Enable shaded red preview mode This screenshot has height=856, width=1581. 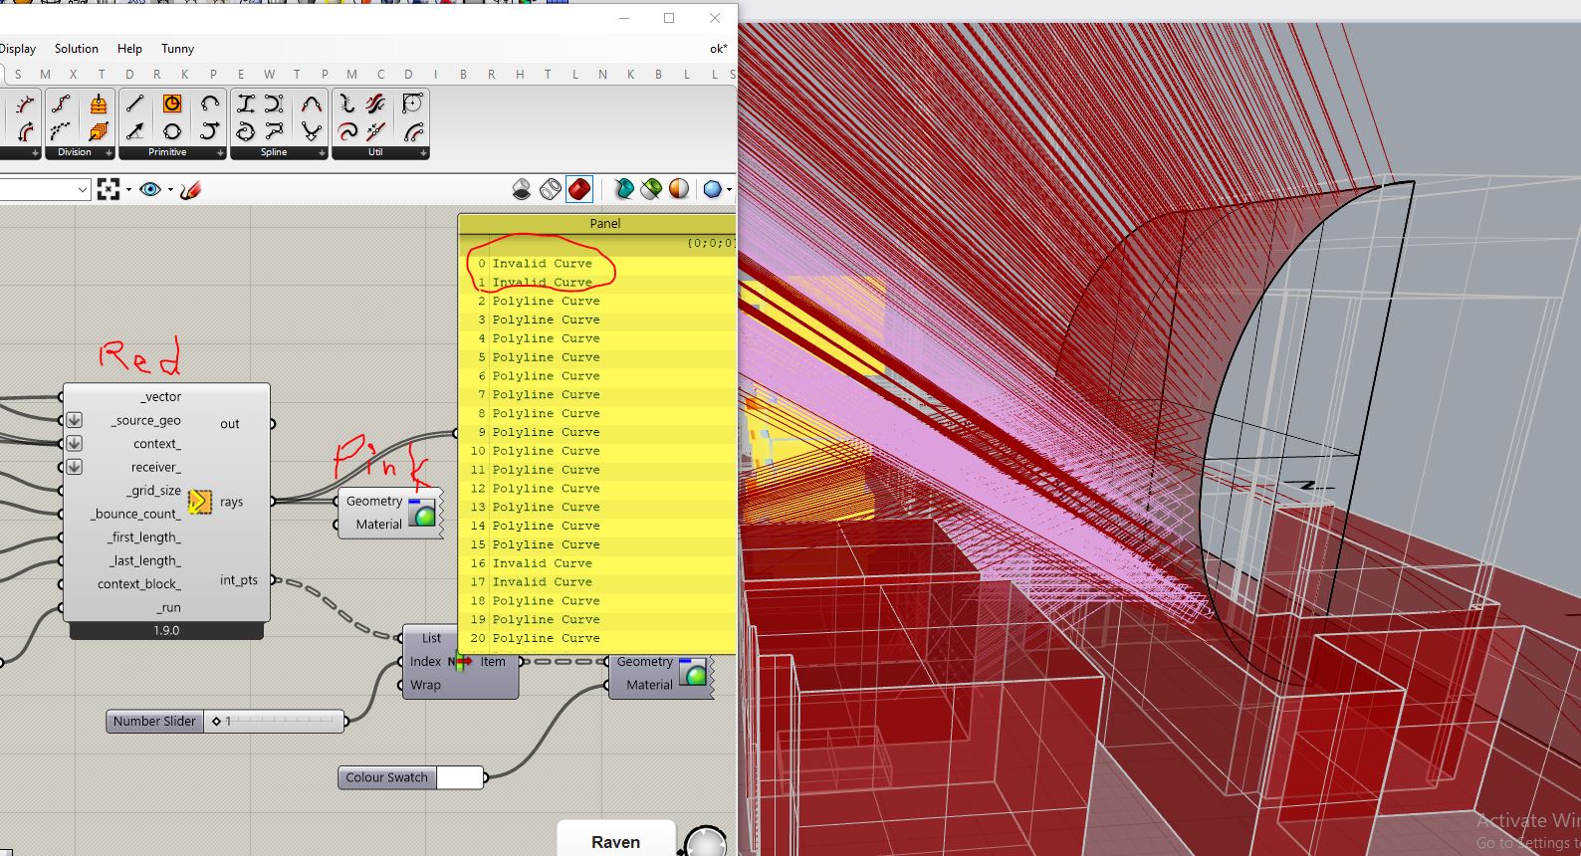click(x=578, y=189)
